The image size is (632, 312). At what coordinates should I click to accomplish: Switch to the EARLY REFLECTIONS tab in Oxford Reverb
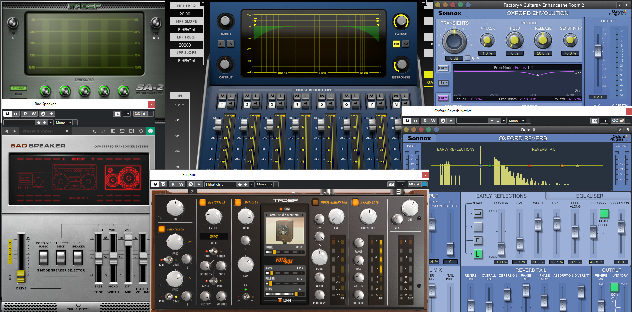pyautogui.click(x=501, y=196)
